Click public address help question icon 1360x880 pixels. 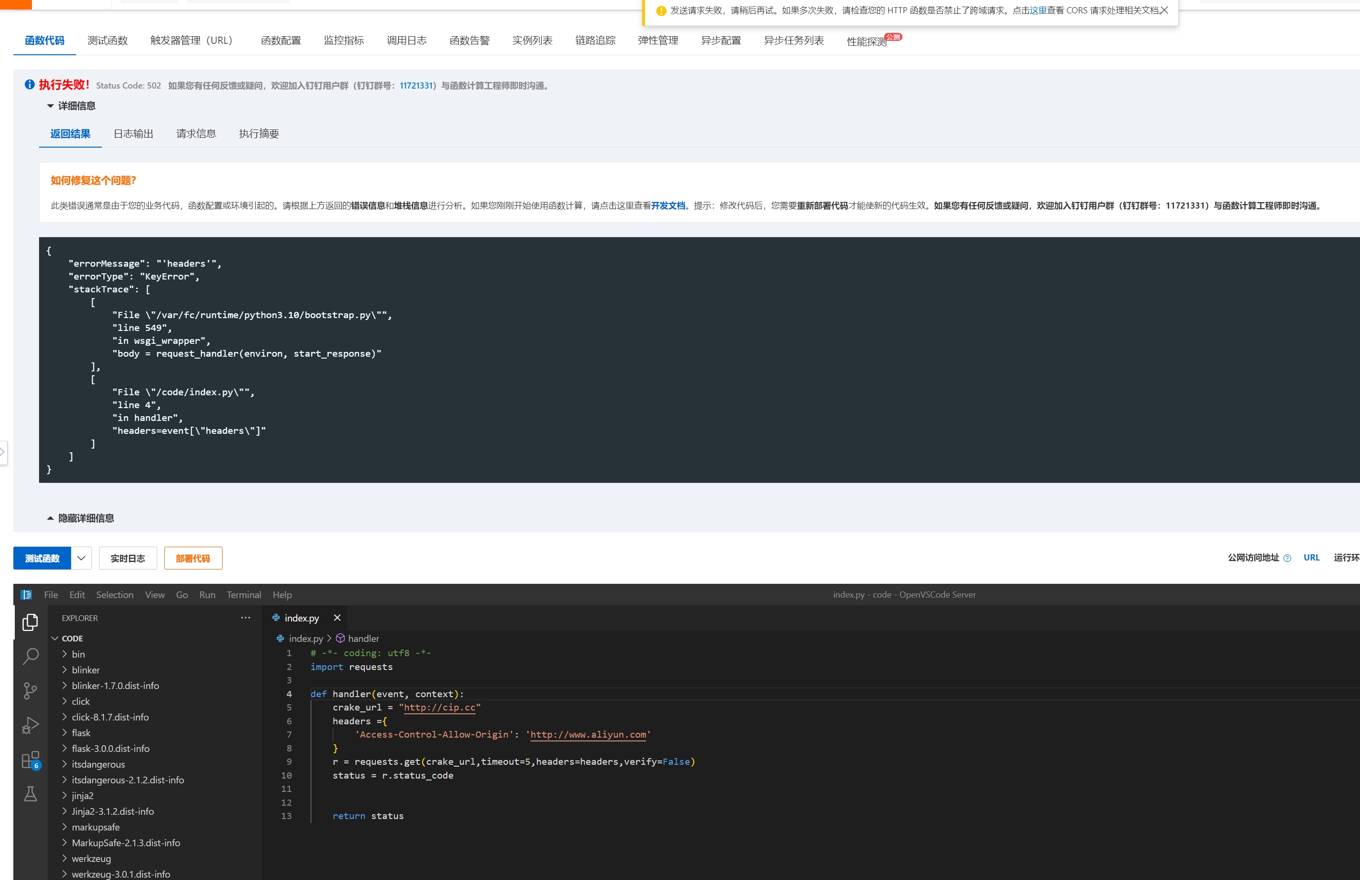[x=1287, y=559]
